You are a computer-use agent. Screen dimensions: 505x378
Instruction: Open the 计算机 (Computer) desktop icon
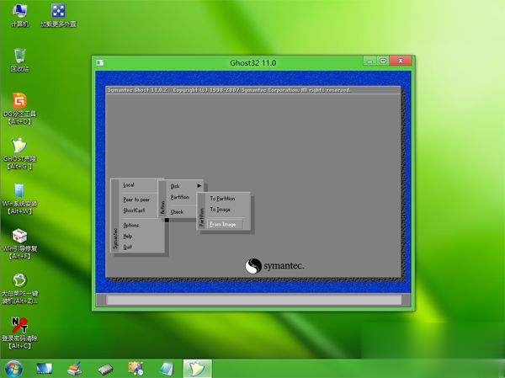coord(18,13)
